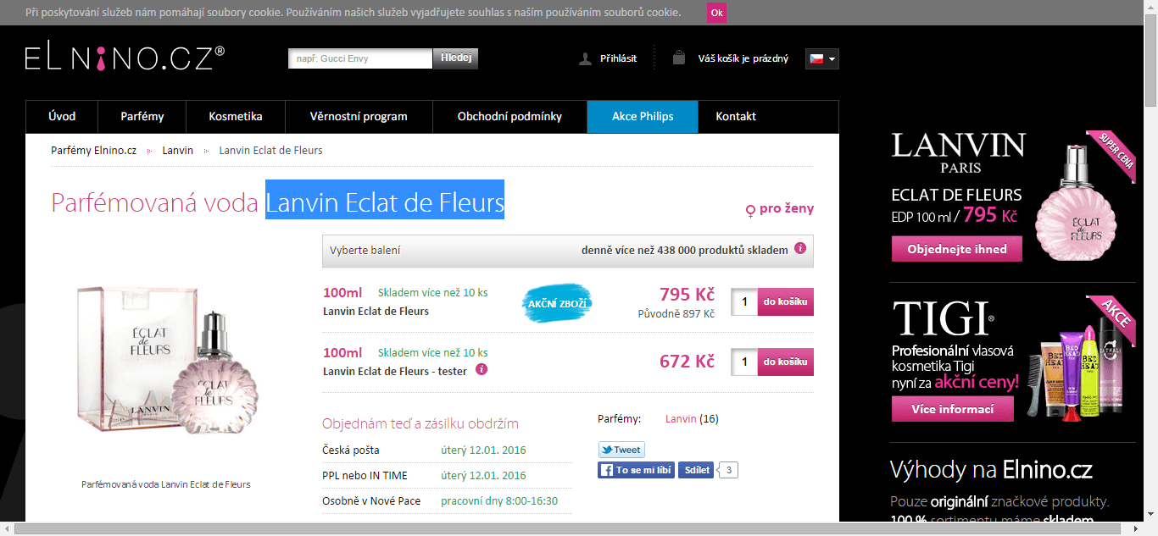Click the Facebook share count '3'
Image resolution: width=1158 pixels, height=536 pixels.
[x=729, y=470]
